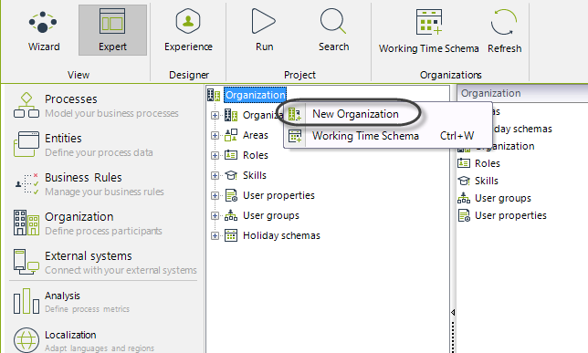Select the root Organization tree item
This screenshot has width=588, height=353.
pyautogui.click(x=256, y=95)
